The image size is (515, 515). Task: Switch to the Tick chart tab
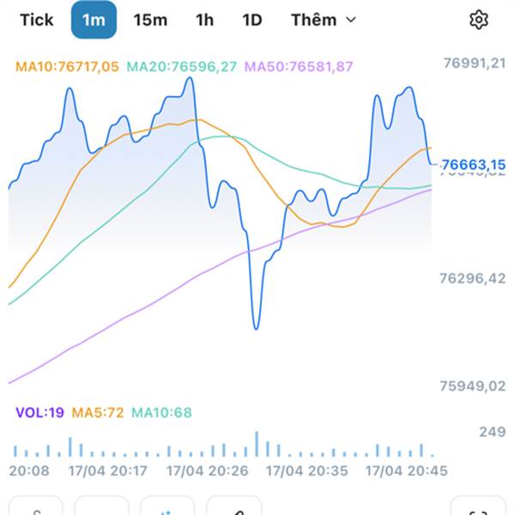(x=36, y=20)
